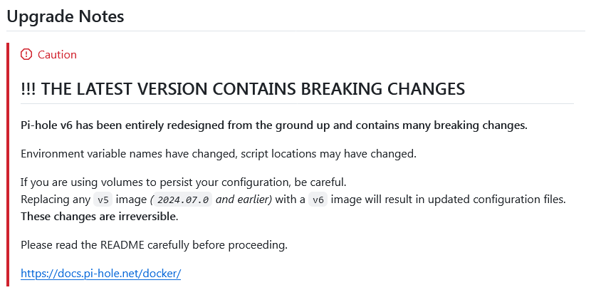Click the "Environment variable names have changed" paragraph

pyautogui.click(x=219, y=154)
